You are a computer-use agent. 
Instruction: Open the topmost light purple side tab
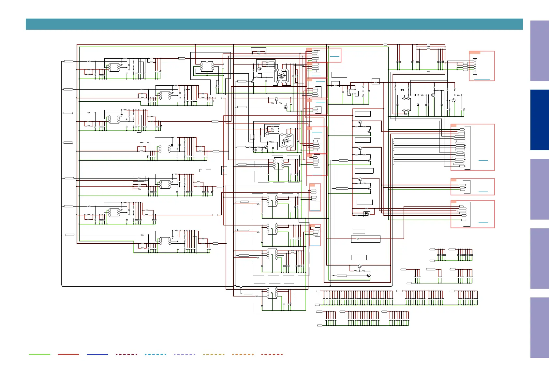coord(540,51)
